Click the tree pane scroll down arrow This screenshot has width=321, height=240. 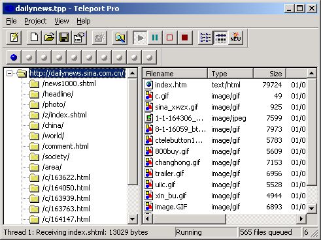pos(132,218)
